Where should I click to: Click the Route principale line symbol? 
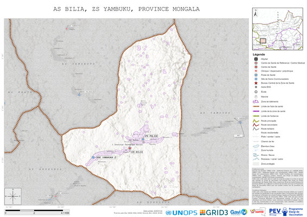[x=256, y=121]
